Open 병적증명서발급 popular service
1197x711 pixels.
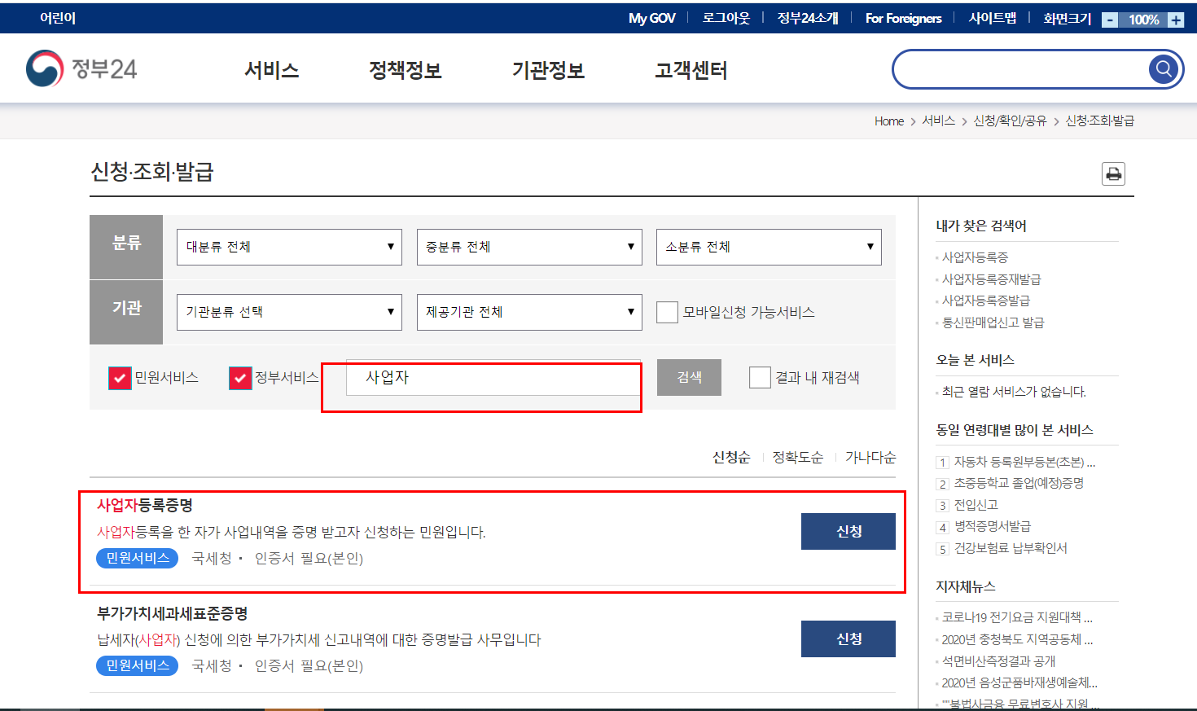pos(992,526)
